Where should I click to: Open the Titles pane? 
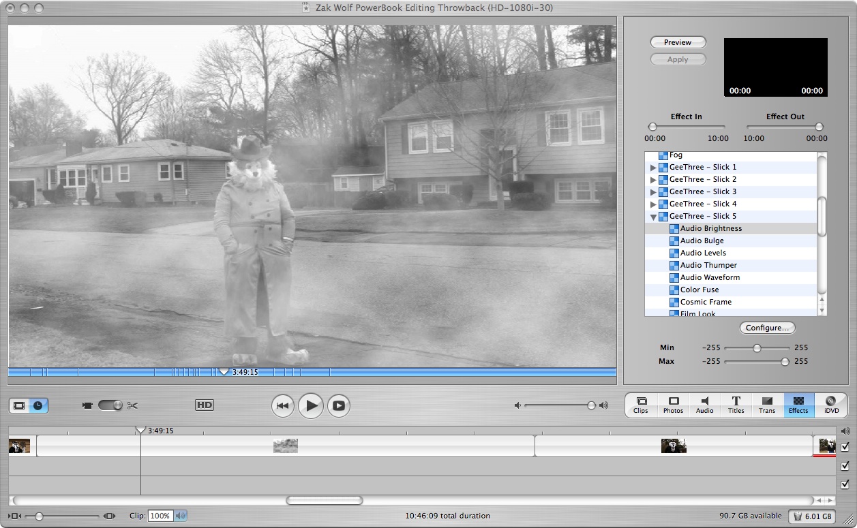(736, 405)
